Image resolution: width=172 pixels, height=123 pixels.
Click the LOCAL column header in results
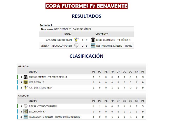pyautogui.click(x=68, y=34)
